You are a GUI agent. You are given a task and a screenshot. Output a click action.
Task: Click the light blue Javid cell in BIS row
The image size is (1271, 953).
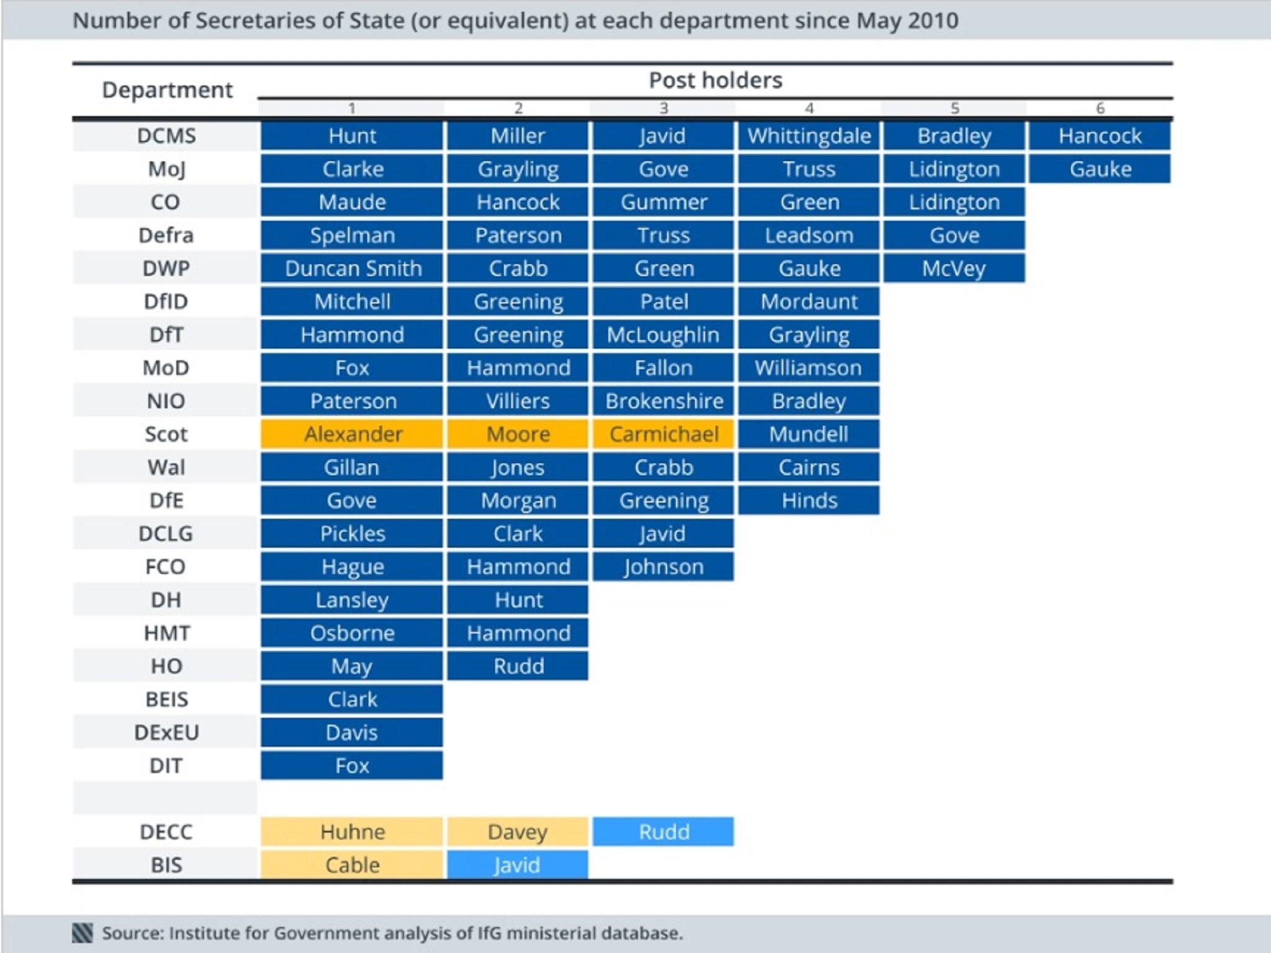[517, 865]
